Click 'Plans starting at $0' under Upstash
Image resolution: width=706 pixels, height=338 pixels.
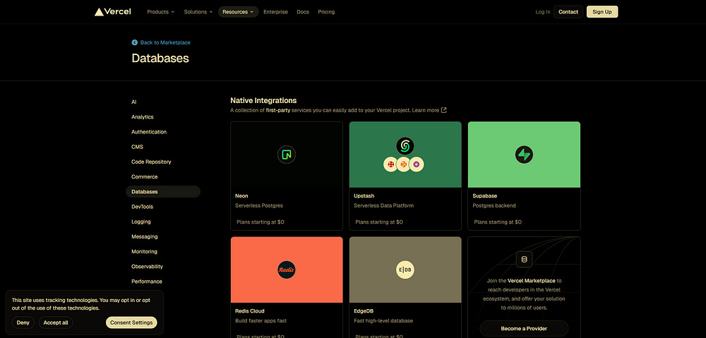pos(379,222)
